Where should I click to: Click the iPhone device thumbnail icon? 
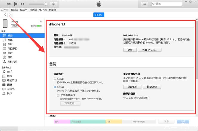pos(5,24)
